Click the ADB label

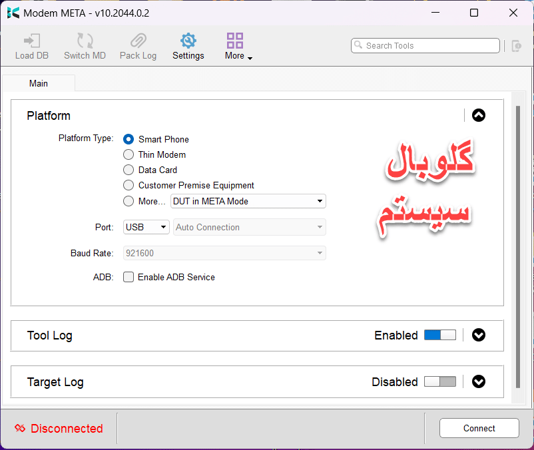click(x=103, y=278)
